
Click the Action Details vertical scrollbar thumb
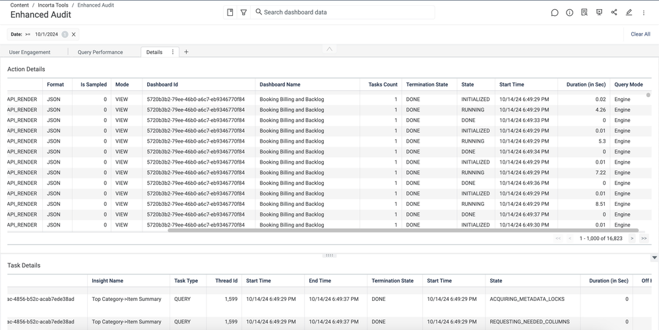pyautogui.click(x=648, y=95)
